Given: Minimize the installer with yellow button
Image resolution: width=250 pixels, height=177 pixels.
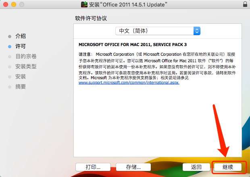Looking at the screenshot, I should (14, 4).
